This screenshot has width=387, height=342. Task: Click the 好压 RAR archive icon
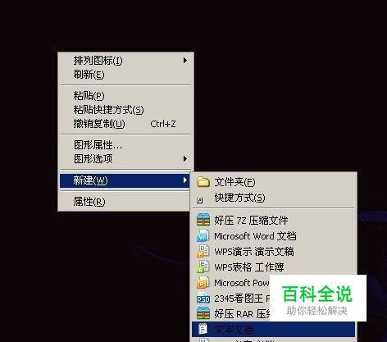pos(203,313)
